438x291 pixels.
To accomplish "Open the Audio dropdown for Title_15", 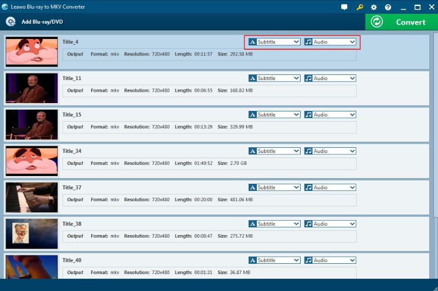I will pyautogui.click(x=330, y=114).
